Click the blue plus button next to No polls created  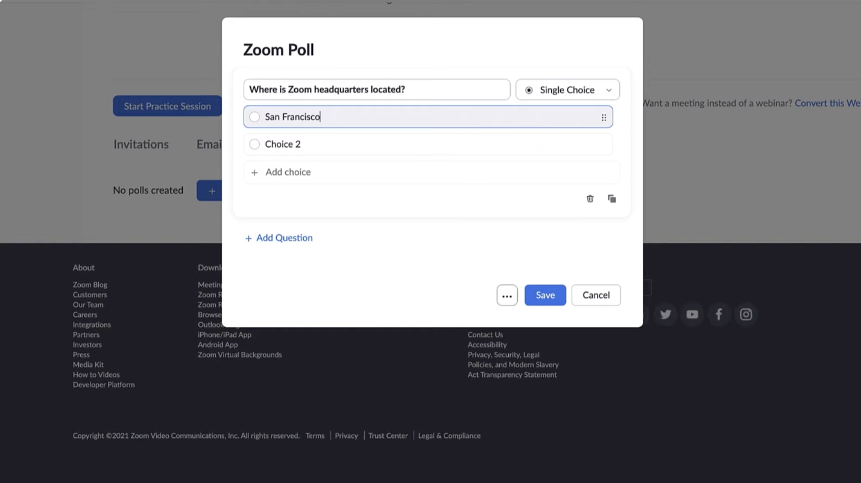click(212, 190)
